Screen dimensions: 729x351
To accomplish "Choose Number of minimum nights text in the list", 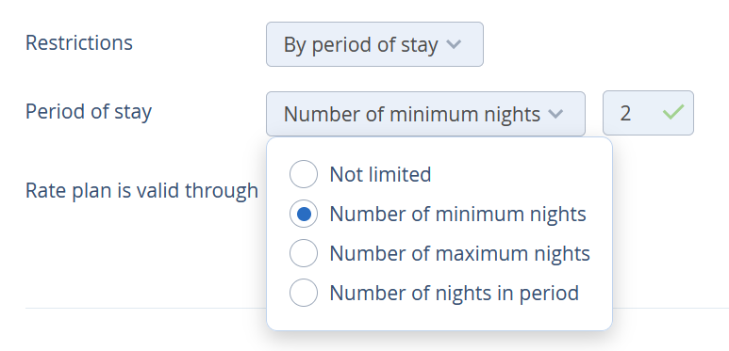I will click(x=458, y=215).
